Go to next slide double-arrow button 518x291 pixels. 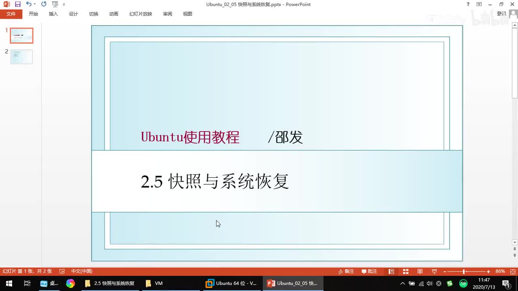515,256
